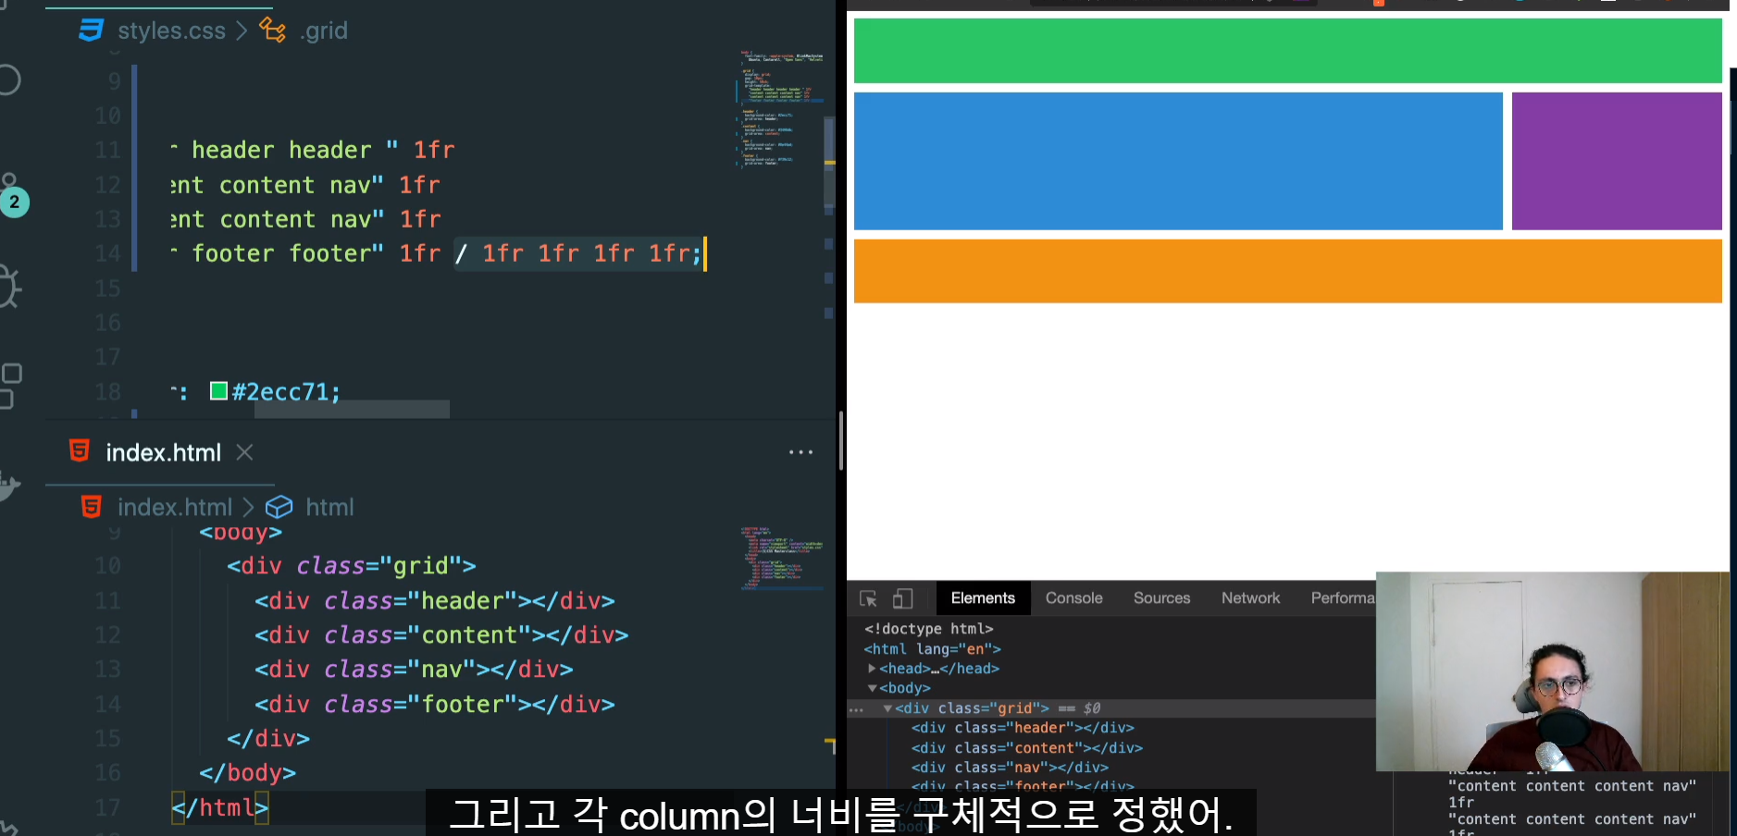
Task: Click the HTML5 icon in index.html breadcrumb
Action: [x=91, y=507]
